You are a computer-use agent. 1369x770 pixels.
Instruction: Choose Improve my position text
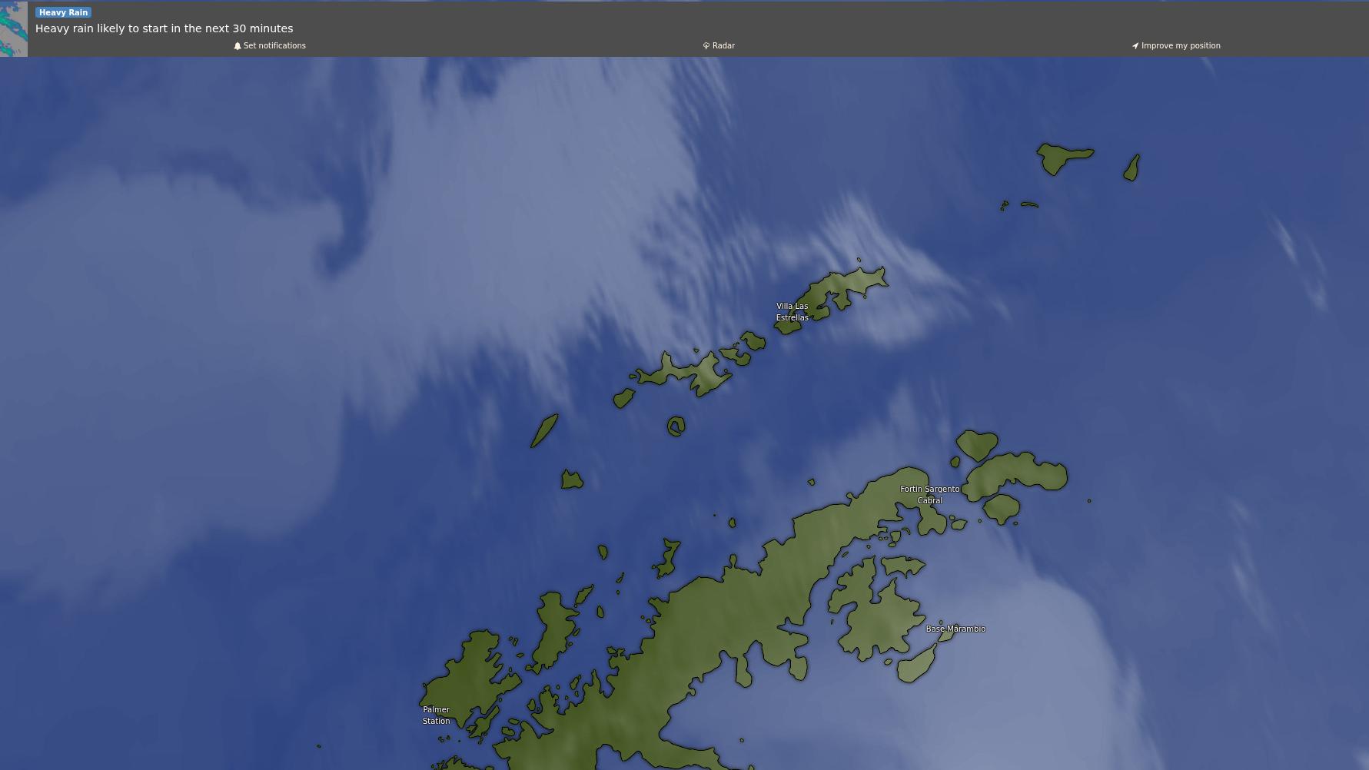[1181, 46]
